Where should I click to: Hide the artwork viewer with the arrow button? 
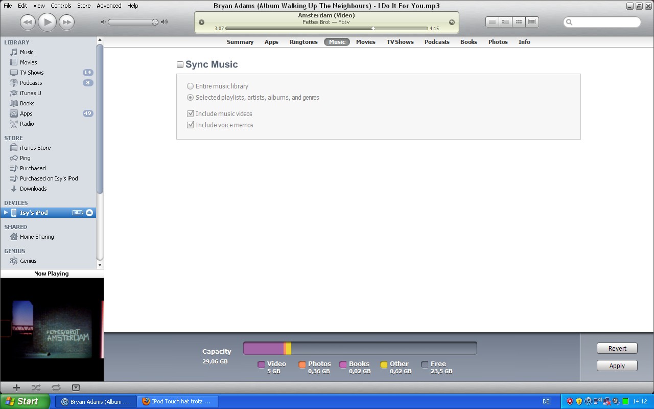coord(76,388)
